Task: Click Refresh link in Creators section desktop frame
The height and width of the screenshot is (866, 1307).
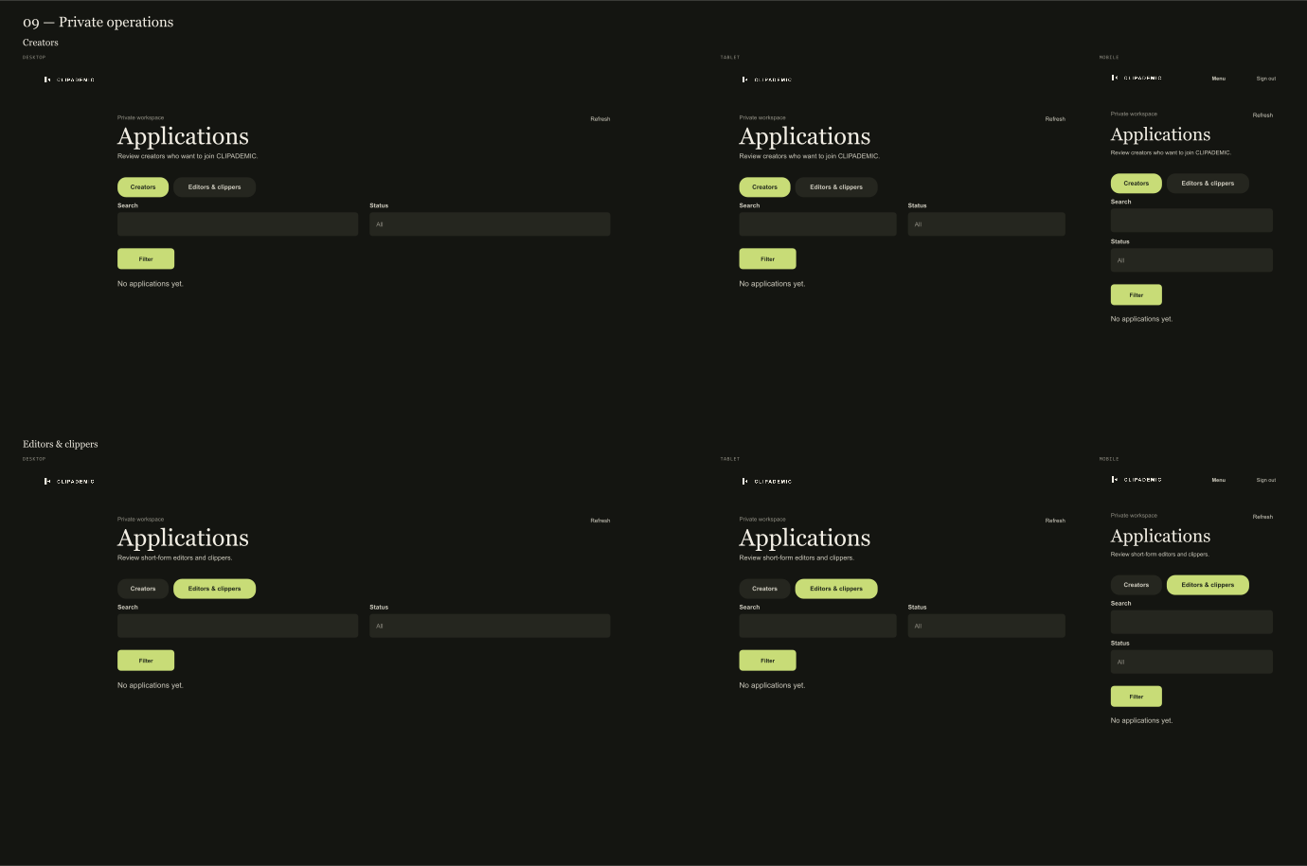Action: (x=600, y=119)
